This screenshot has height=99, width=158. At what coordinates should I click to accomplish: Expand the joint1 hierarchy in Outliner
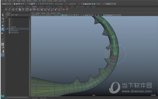pyautogui.click(x=8, y=29)
